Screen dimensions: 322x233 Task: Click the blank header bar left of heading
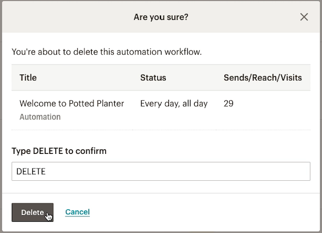click(x=64, y=17)
